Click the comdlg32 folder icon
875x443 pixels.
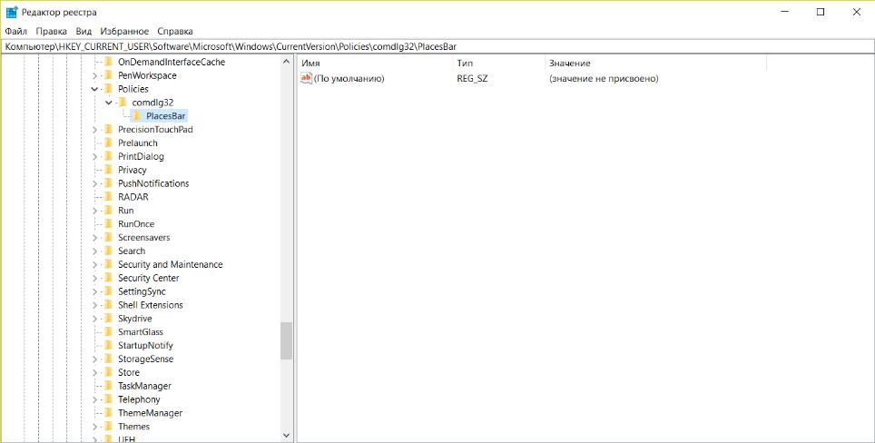click(x=123, y=103)
